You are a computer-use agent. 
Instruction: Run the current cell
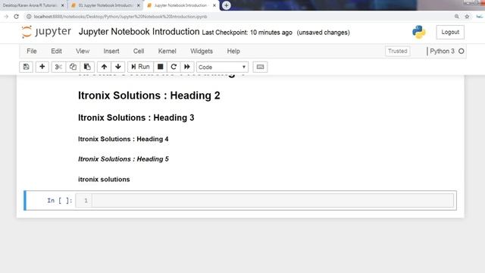pyautogui.click(x=140, y=67)
